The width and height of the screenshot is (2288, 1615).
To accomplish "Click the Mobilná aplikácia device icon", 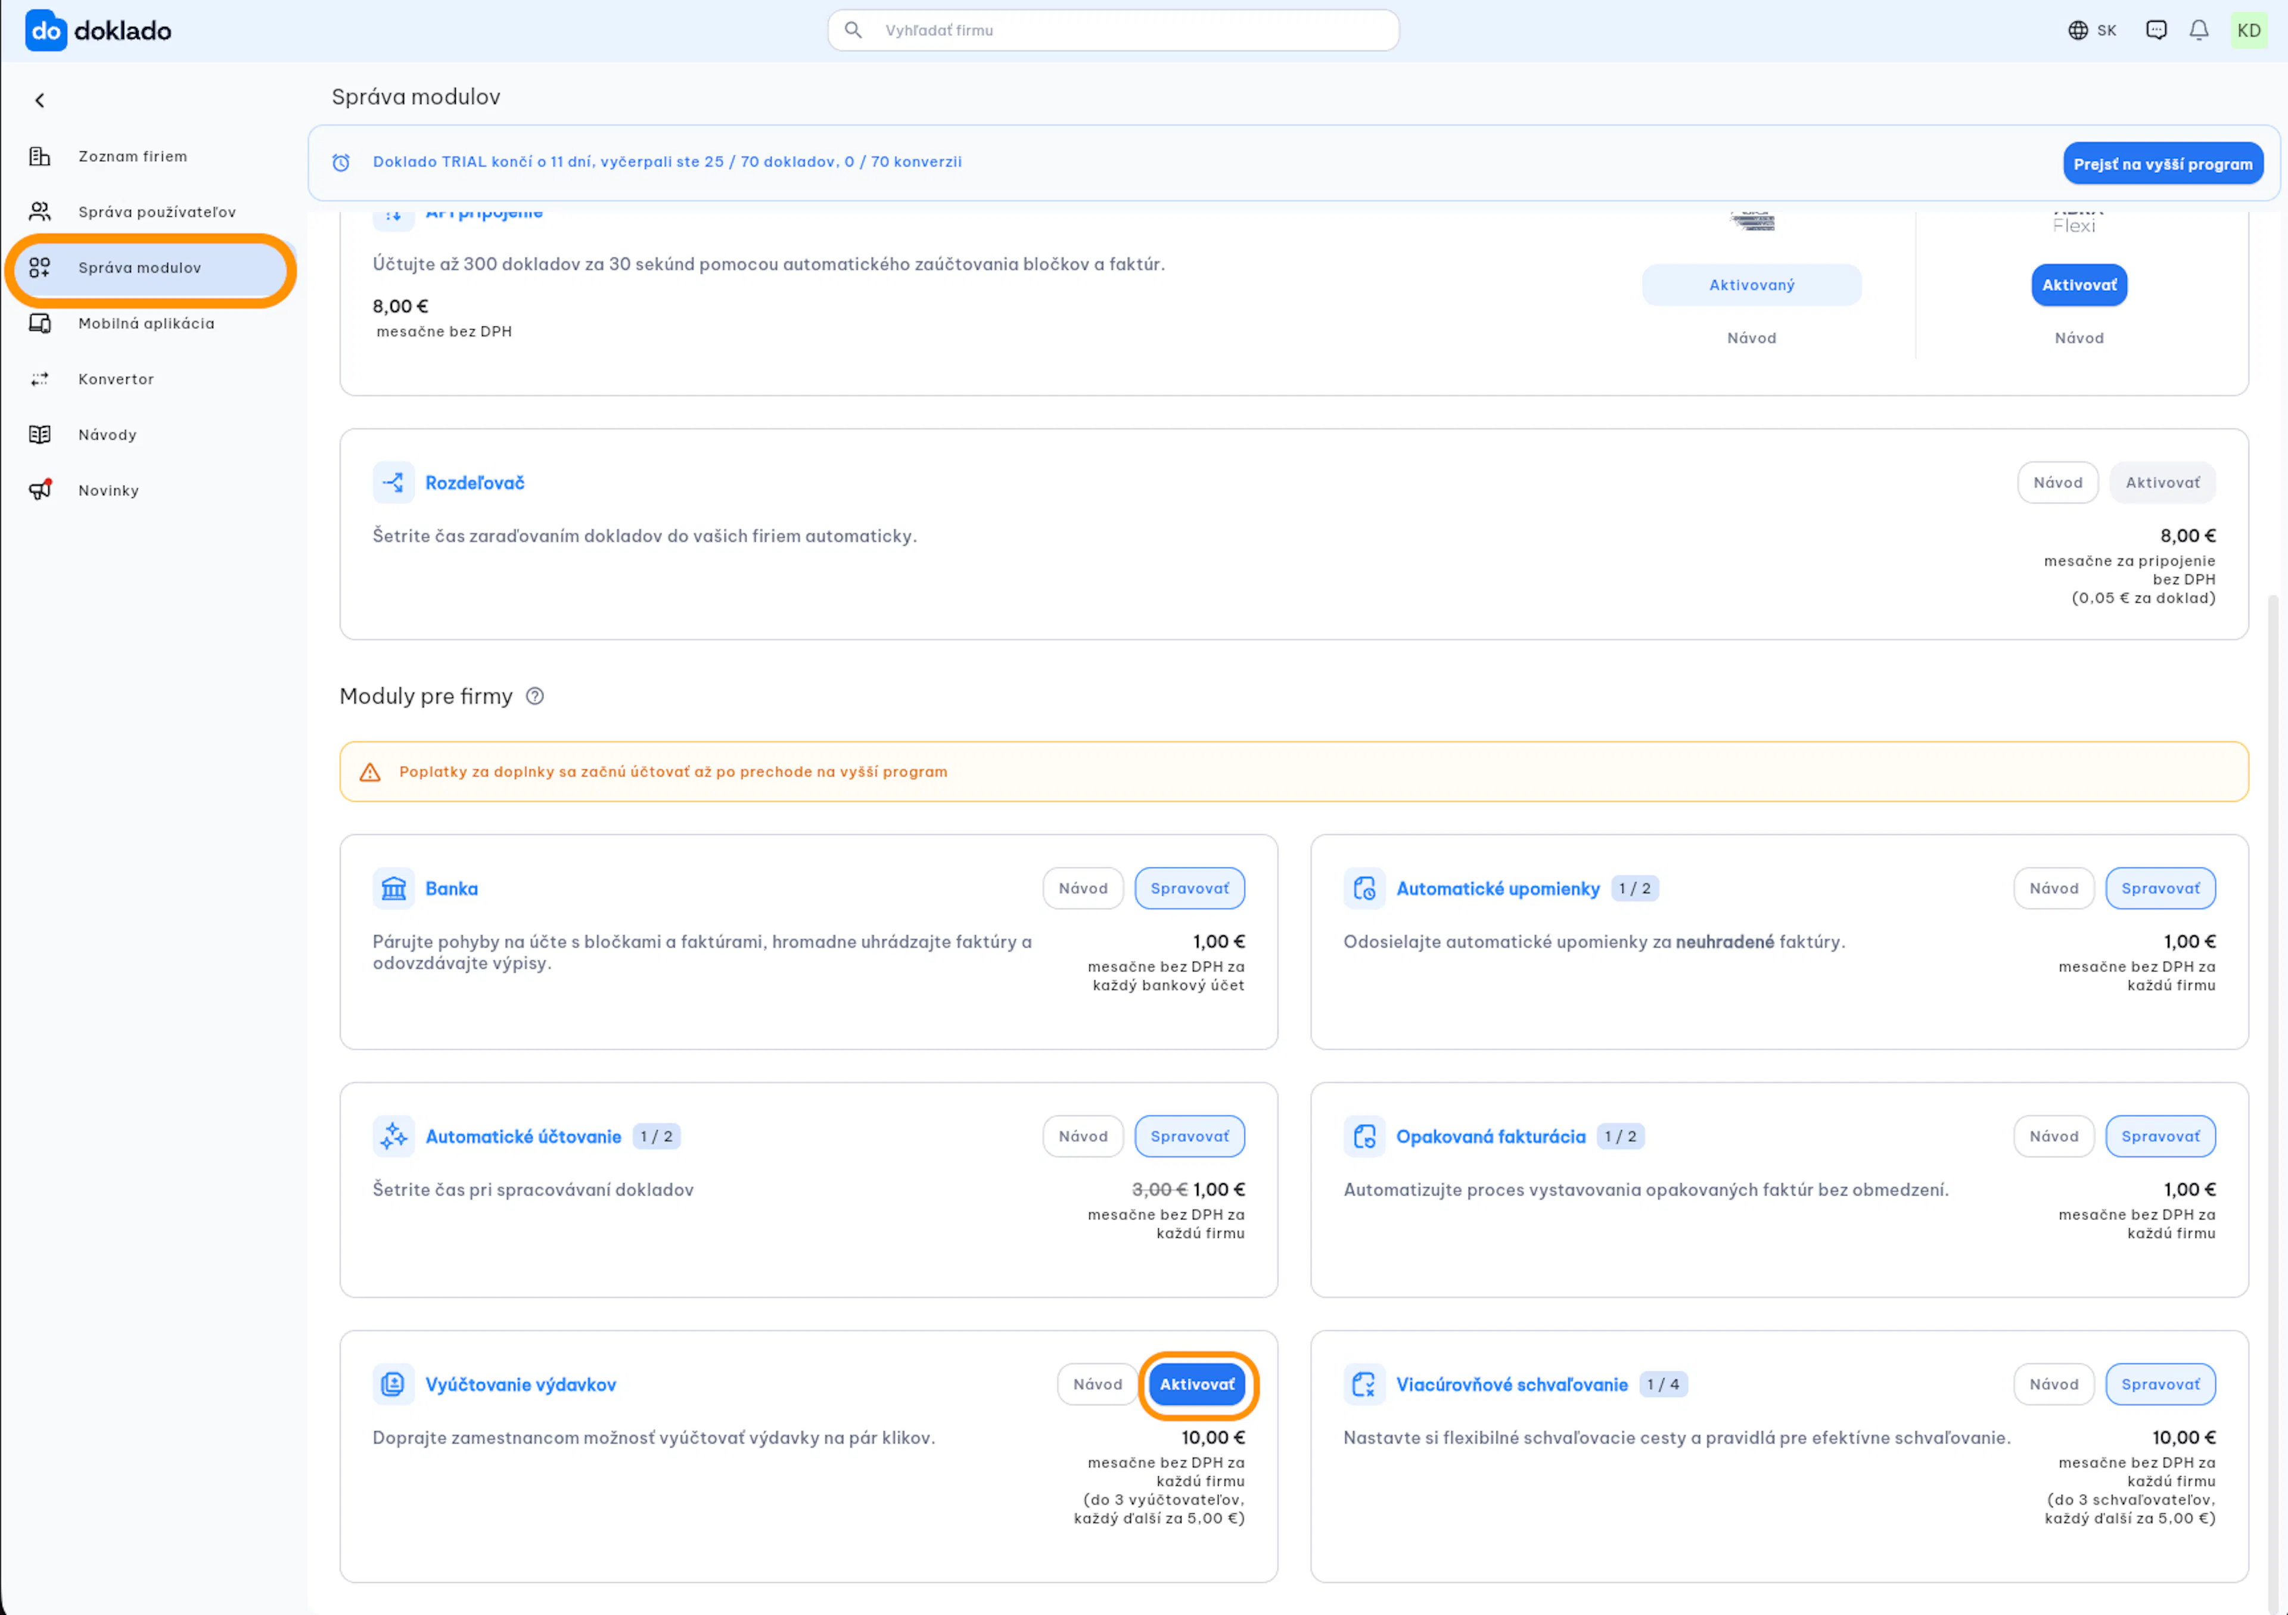I will [x=40, y=324].
